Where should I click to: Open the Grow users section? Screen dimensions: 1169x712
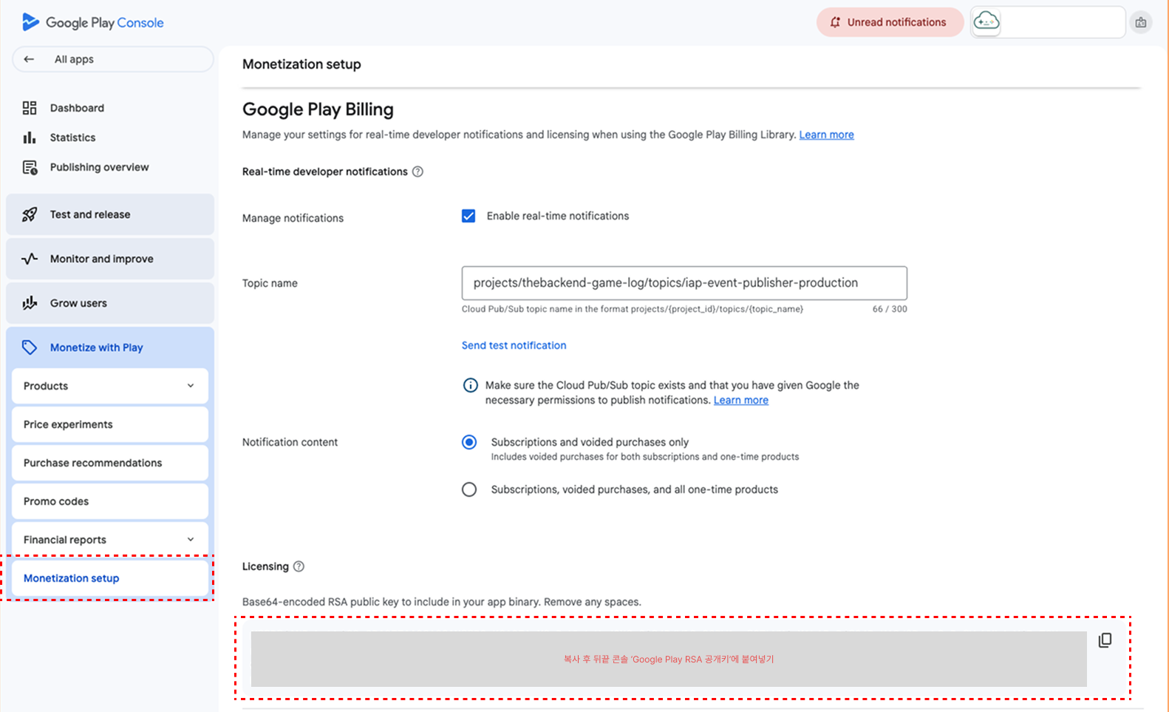110,303
